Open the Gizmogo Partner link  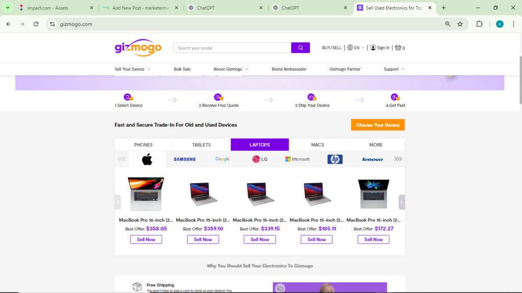point(345,69)
